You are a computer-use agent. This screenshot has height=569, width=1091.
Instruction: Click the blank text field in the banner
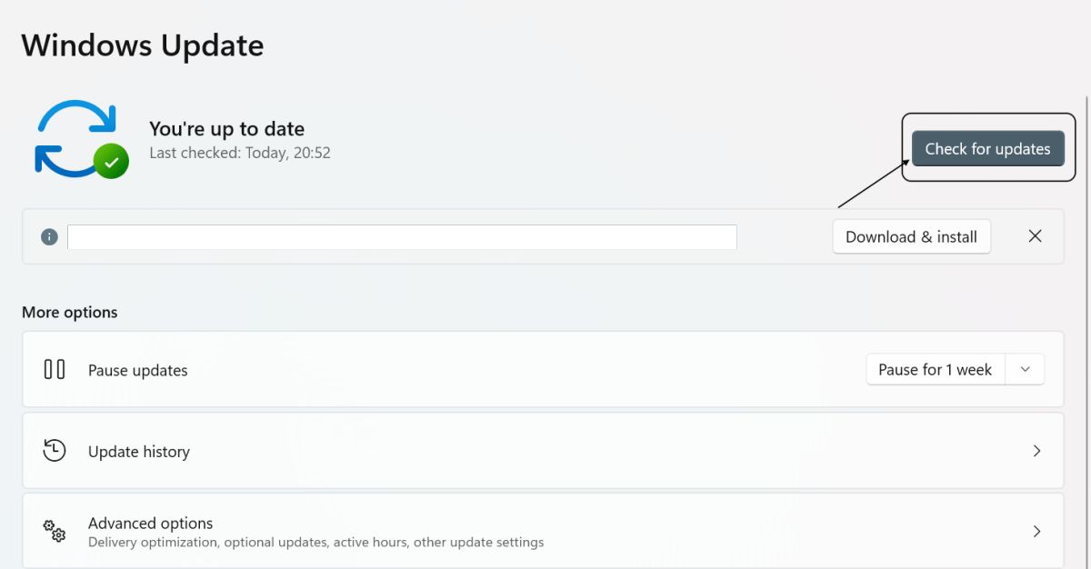pyautogui.click(x=402, y=237)
